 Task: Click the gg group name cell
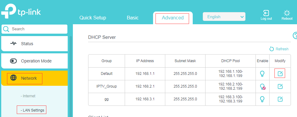pos(106,99)
